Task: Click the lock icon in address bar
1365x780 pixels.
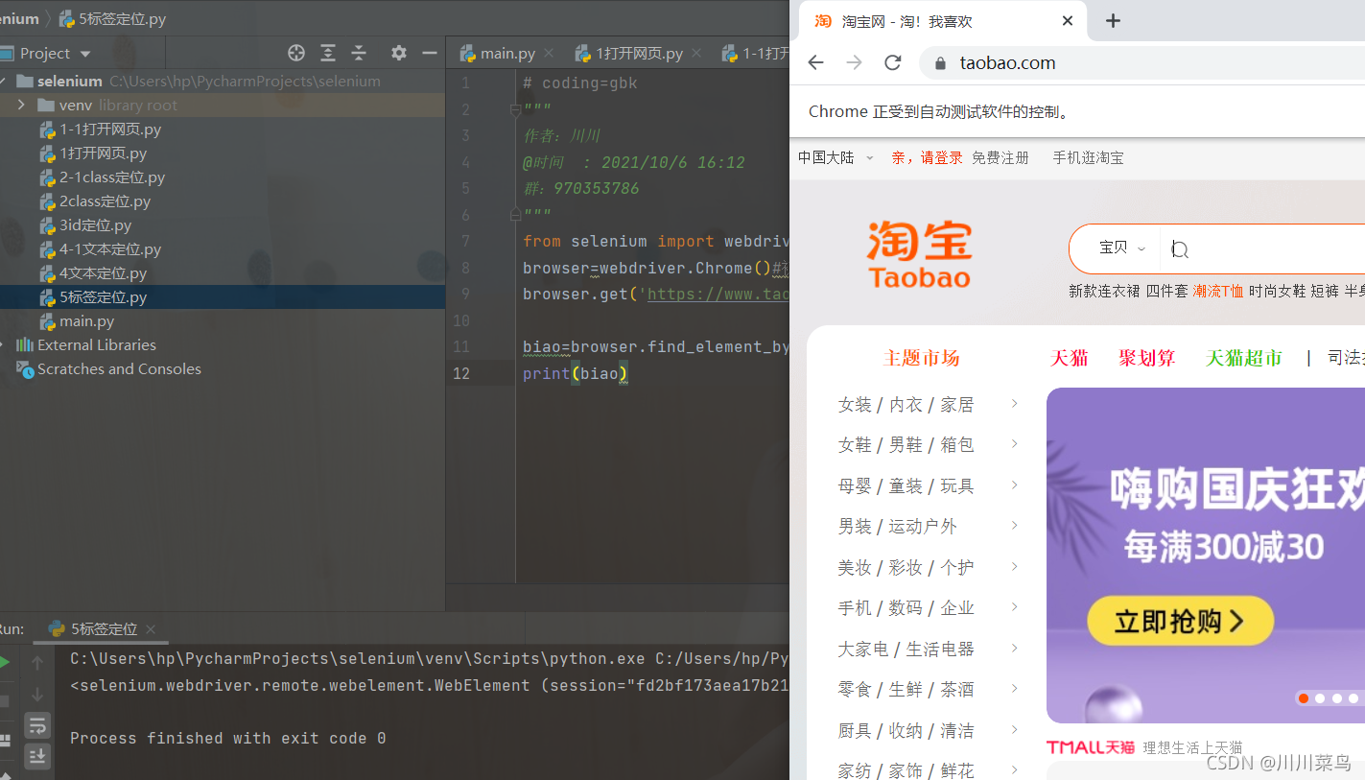Action: pos(939,63)
